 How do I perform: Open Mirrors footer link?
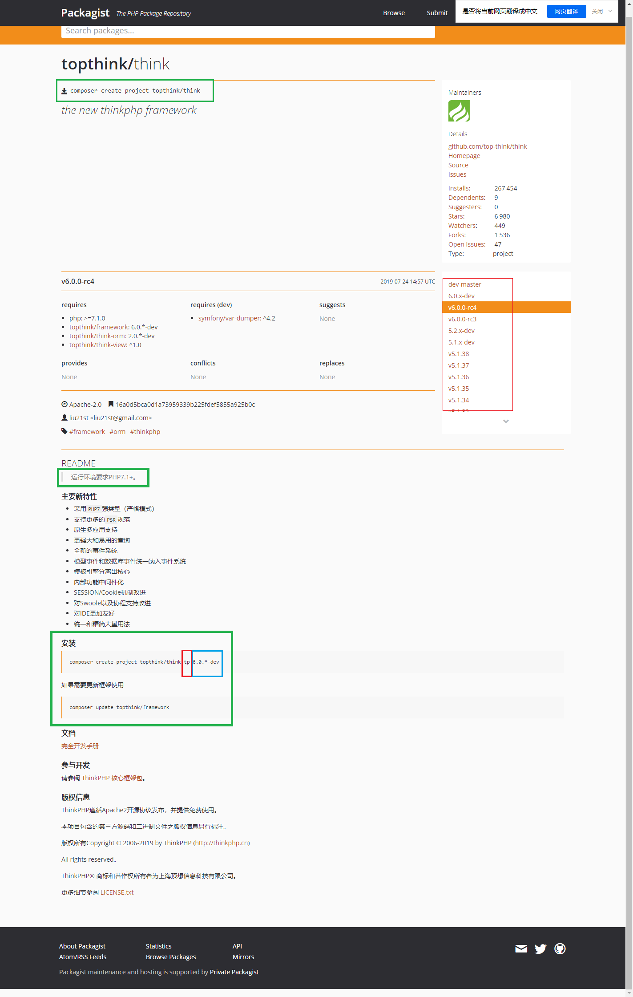(243, 957)
